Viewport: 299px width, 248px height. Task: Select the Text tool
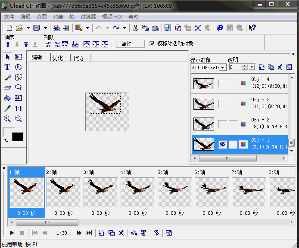click(x=7, y=67)
